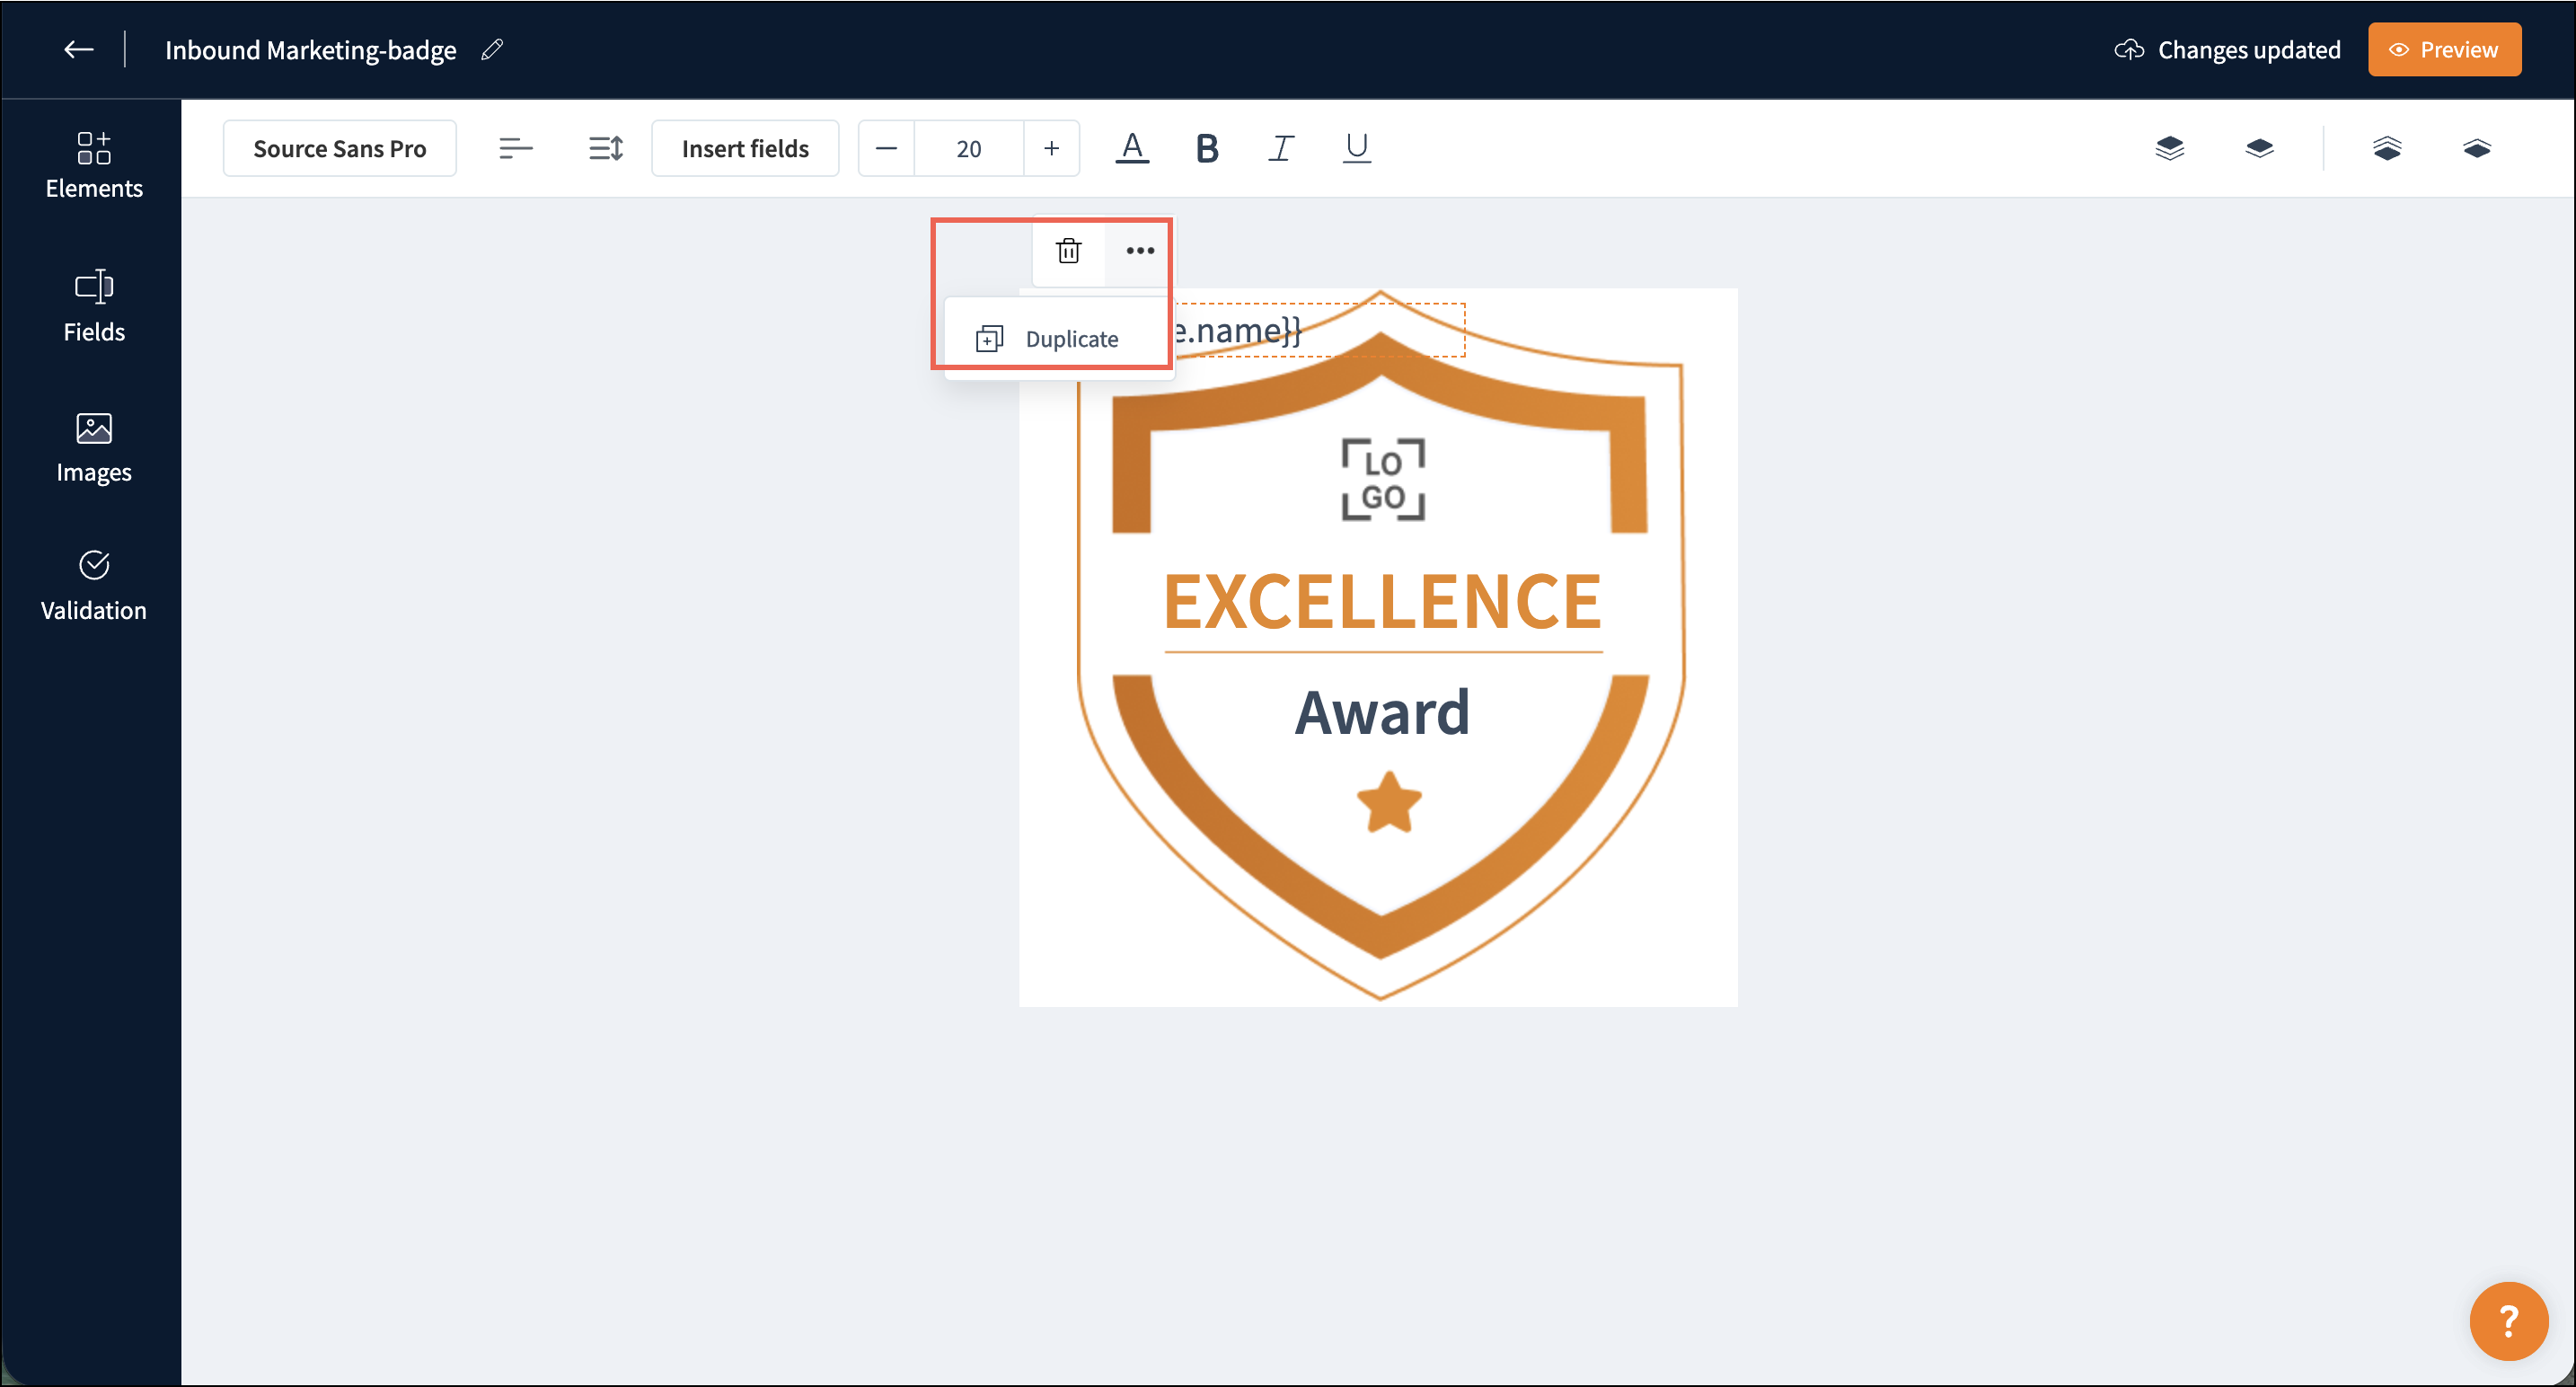Increase font size with plus button

(x=1051, y=148)
